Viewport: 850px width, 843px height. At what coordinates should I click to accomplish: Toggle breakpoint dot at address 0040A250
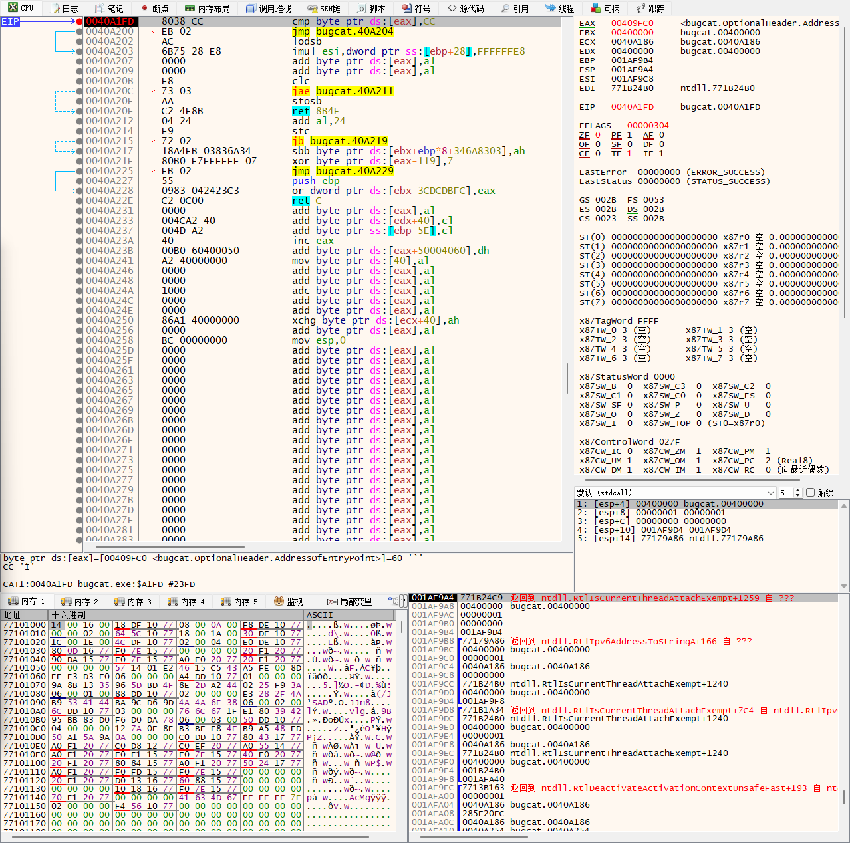coord(79,320)
